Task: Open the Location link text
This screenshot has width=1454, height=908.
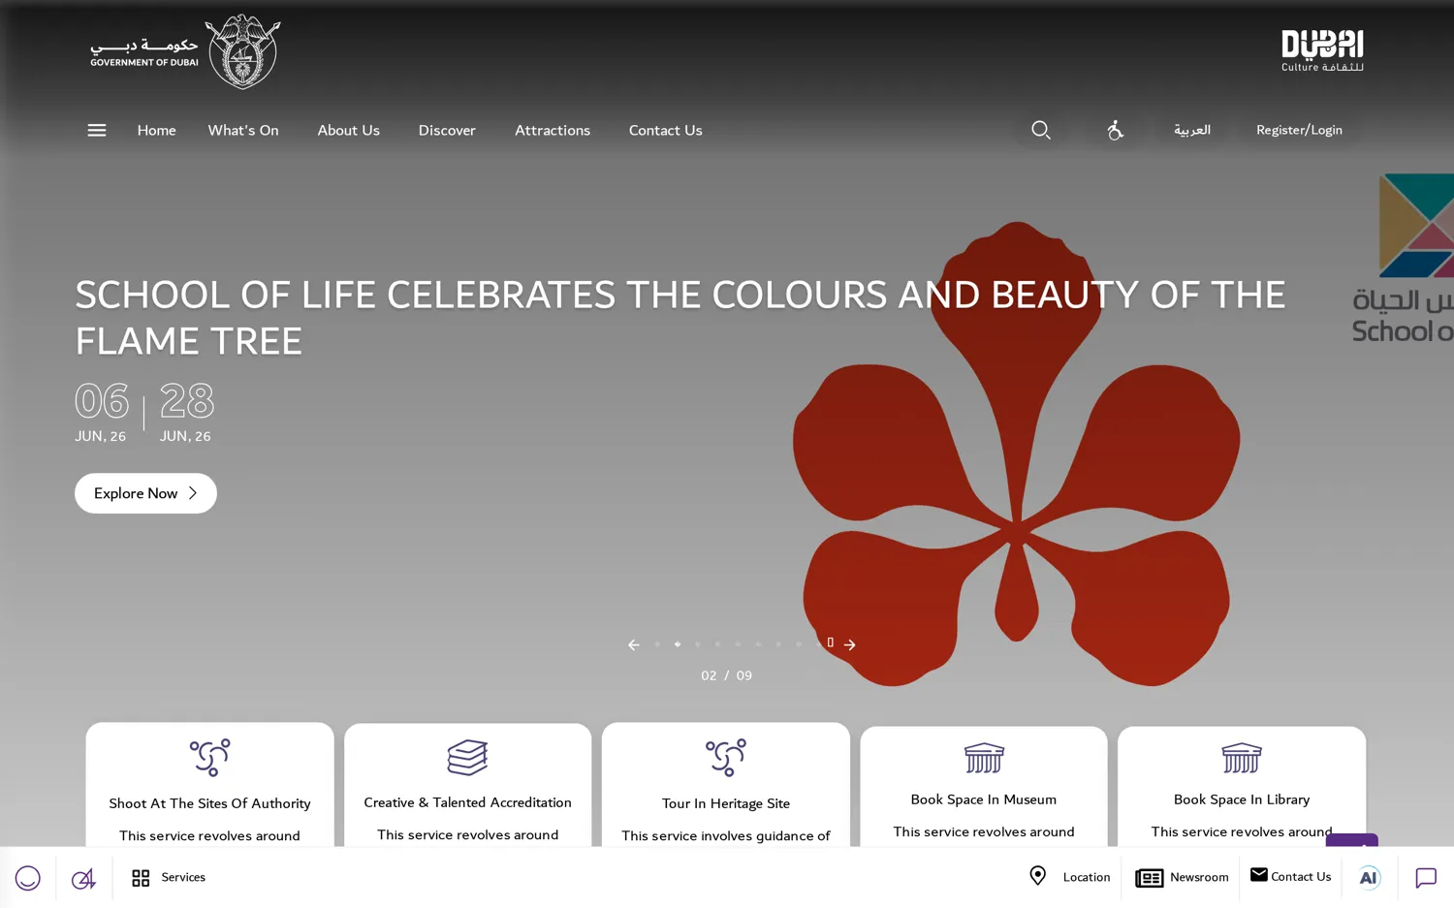Action: point(1087,877)
